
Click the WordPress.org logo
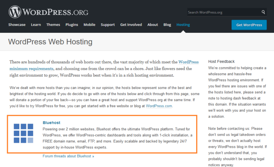pyautogui.click(x=49, y=12)
